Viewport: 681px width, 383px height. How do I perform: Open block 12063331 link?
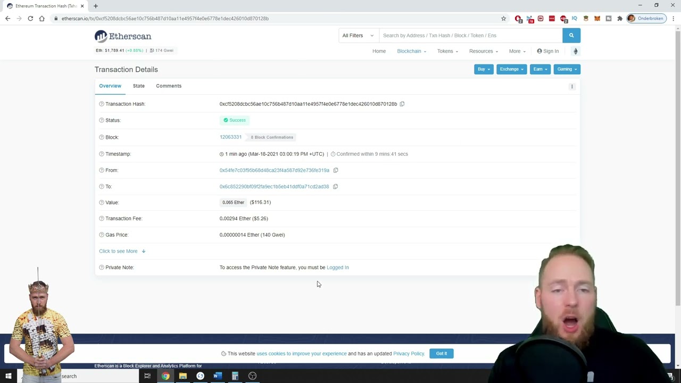click(230, 137)
